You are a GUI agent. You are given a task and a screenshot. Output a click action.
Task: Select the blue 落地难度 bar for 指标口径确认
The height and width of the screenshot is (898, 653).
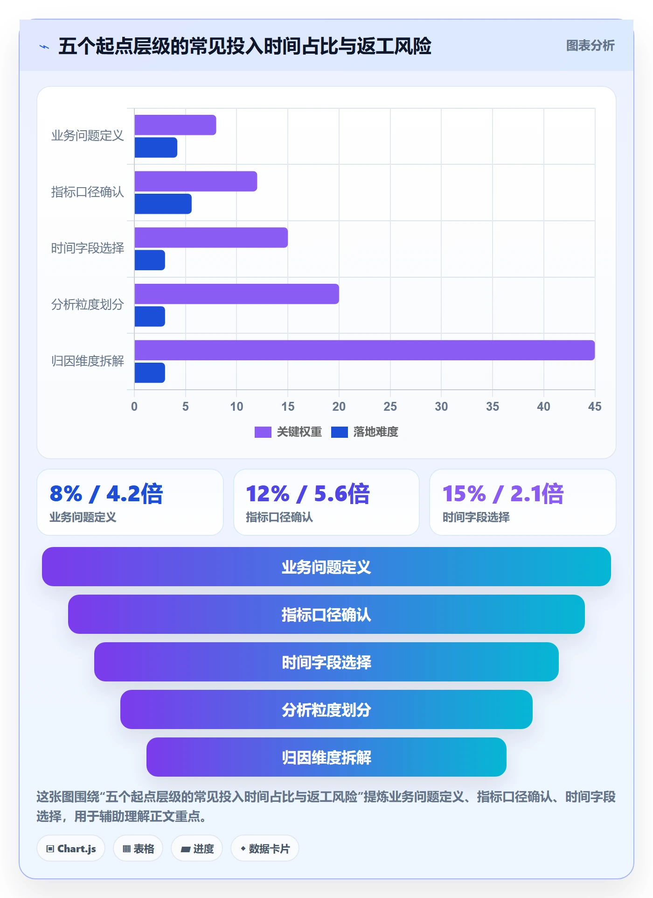163,204
